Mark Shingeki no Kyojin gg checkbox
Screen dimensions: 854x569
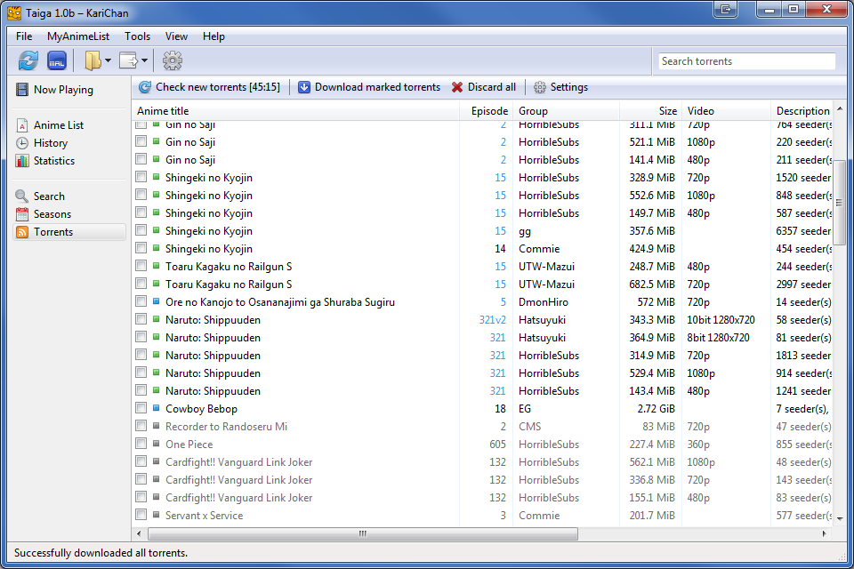tap(141, 230)
